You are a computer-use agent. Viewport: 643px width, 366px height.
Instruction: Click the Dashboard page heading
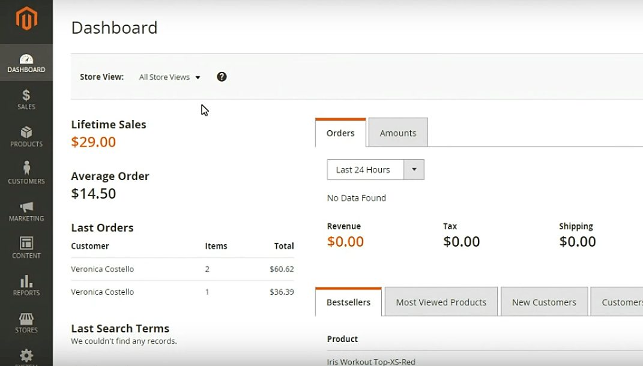[115, 28]
